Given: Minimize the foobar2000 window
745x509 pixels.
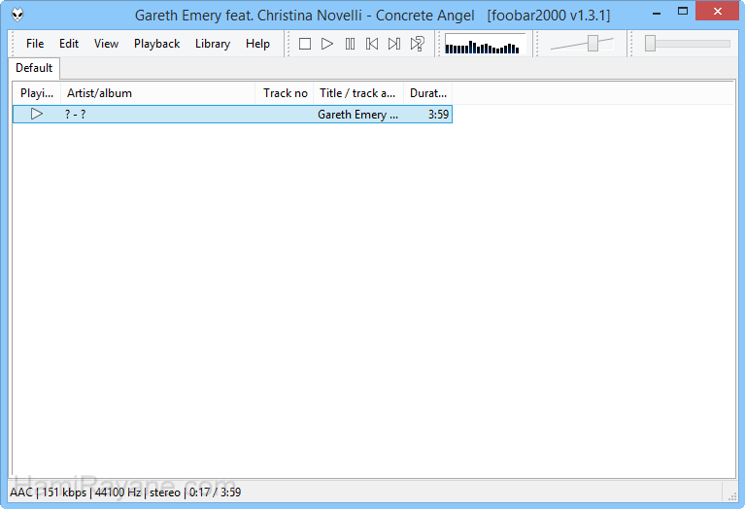Looking at the screenshot, I should [658, 13].
